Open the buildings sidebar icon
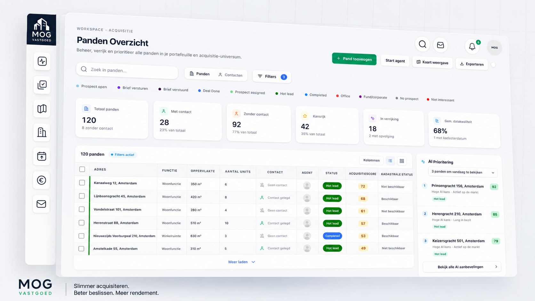 click(x=42, y=132)
